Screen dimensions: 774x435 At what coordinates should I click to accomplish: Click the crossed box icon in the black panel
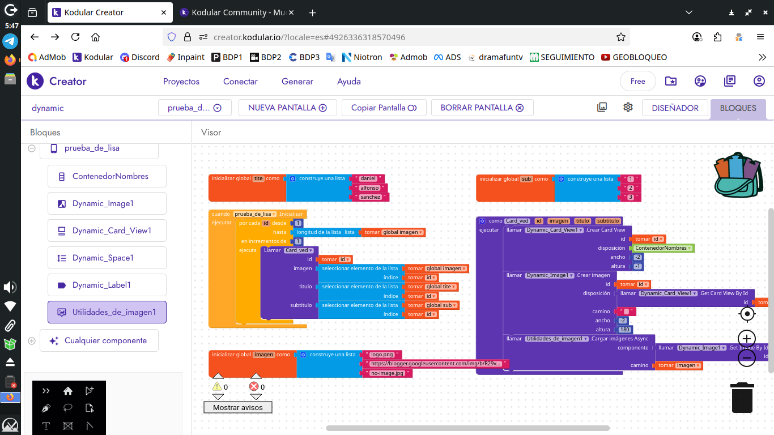(68, 425)
